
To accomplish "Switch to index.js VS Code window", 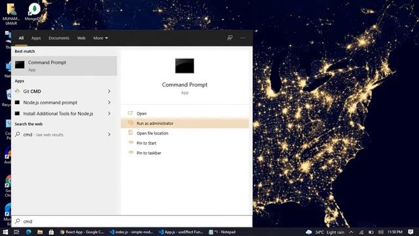I will [132, 232].
